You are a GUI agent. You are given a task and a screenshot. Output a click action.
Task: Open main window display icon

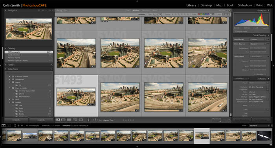[4, 126]
